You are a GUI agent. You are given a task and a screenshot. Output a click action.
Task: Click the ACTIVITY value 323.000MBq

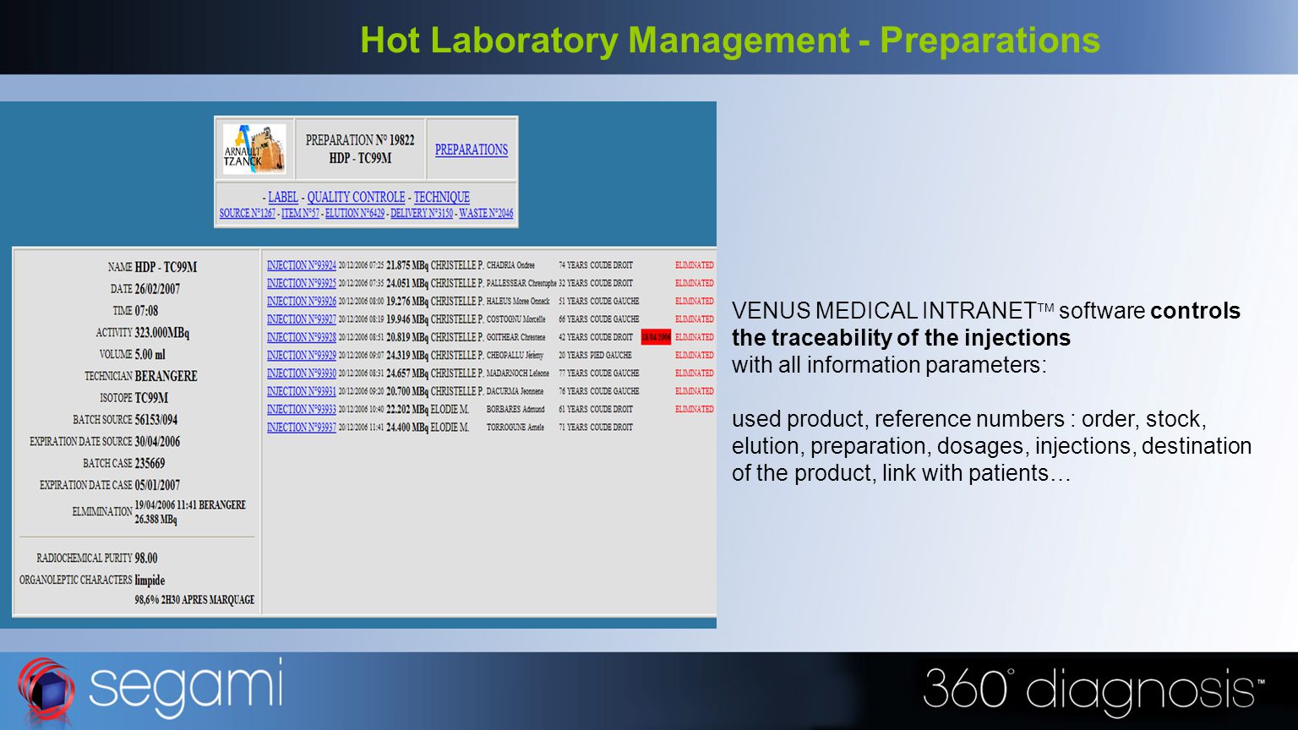tap(162, 333)
